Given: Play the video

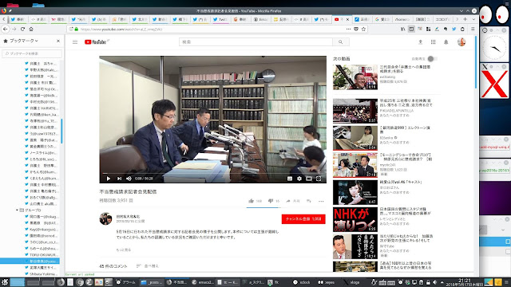Looking at the screenshot, I should (x=109, y=179).
